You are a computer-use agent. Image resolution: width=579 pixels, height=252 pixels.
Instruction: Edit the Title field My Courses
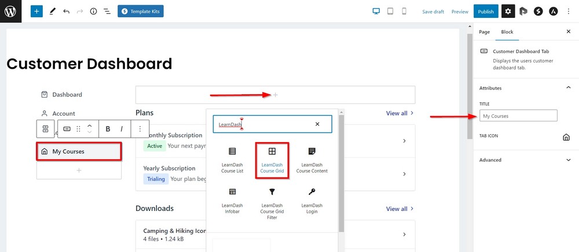(x=518, y=116)
